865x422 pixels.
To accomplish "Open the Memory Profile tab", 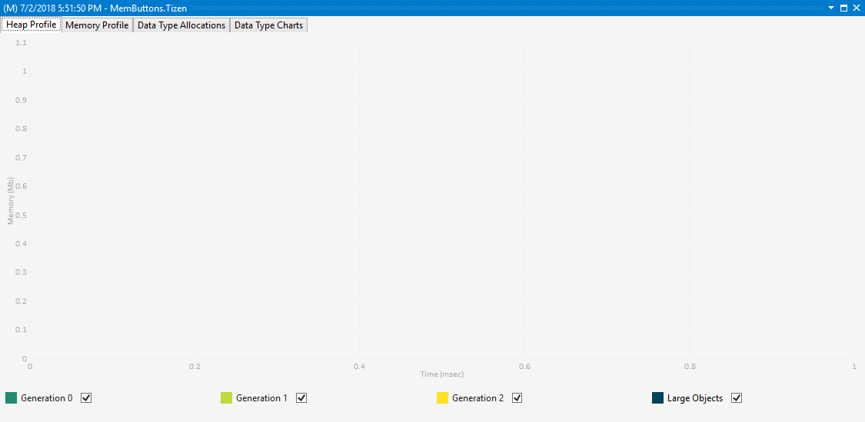I will tap(97, 25).
